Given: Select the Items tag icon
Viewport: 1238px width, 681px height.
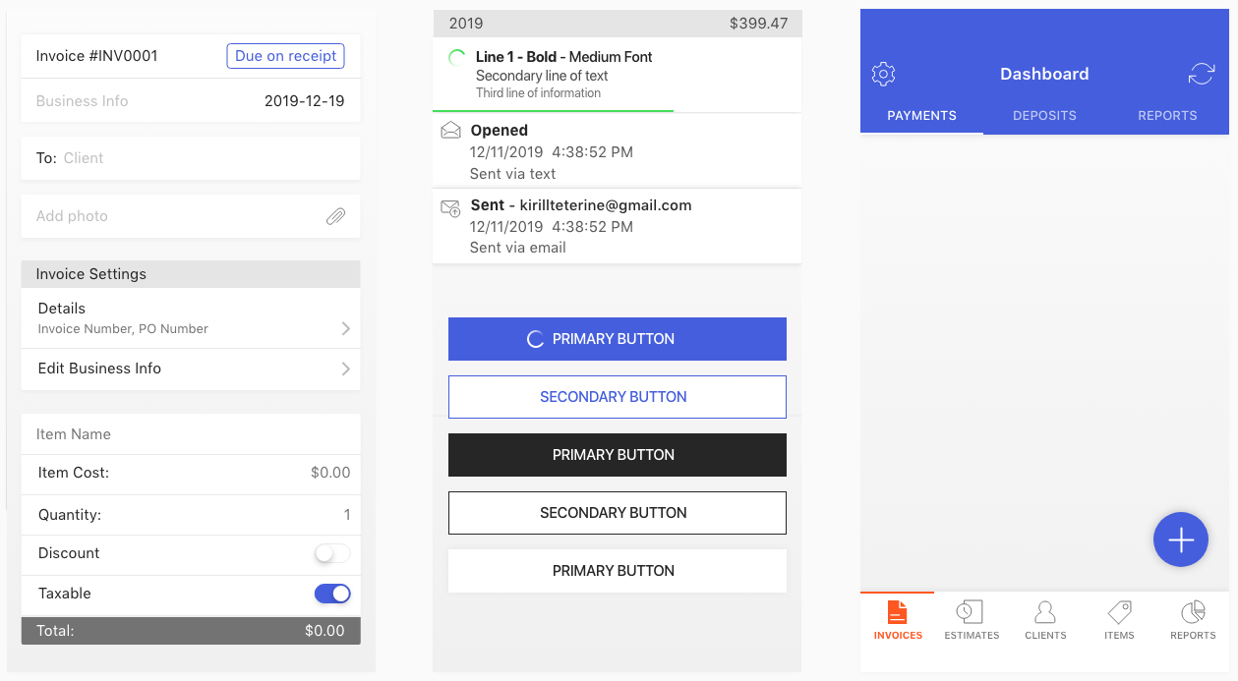Looking at the screenshot, I should (x=1118, y=619).
